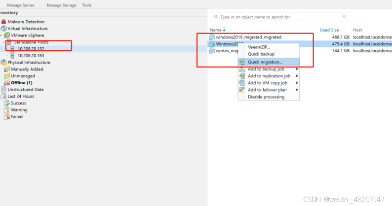Click VM icon of the Windows2019 row
This screenshot has height=206, width=392.
pyautogui.click(x=212, y=44)
